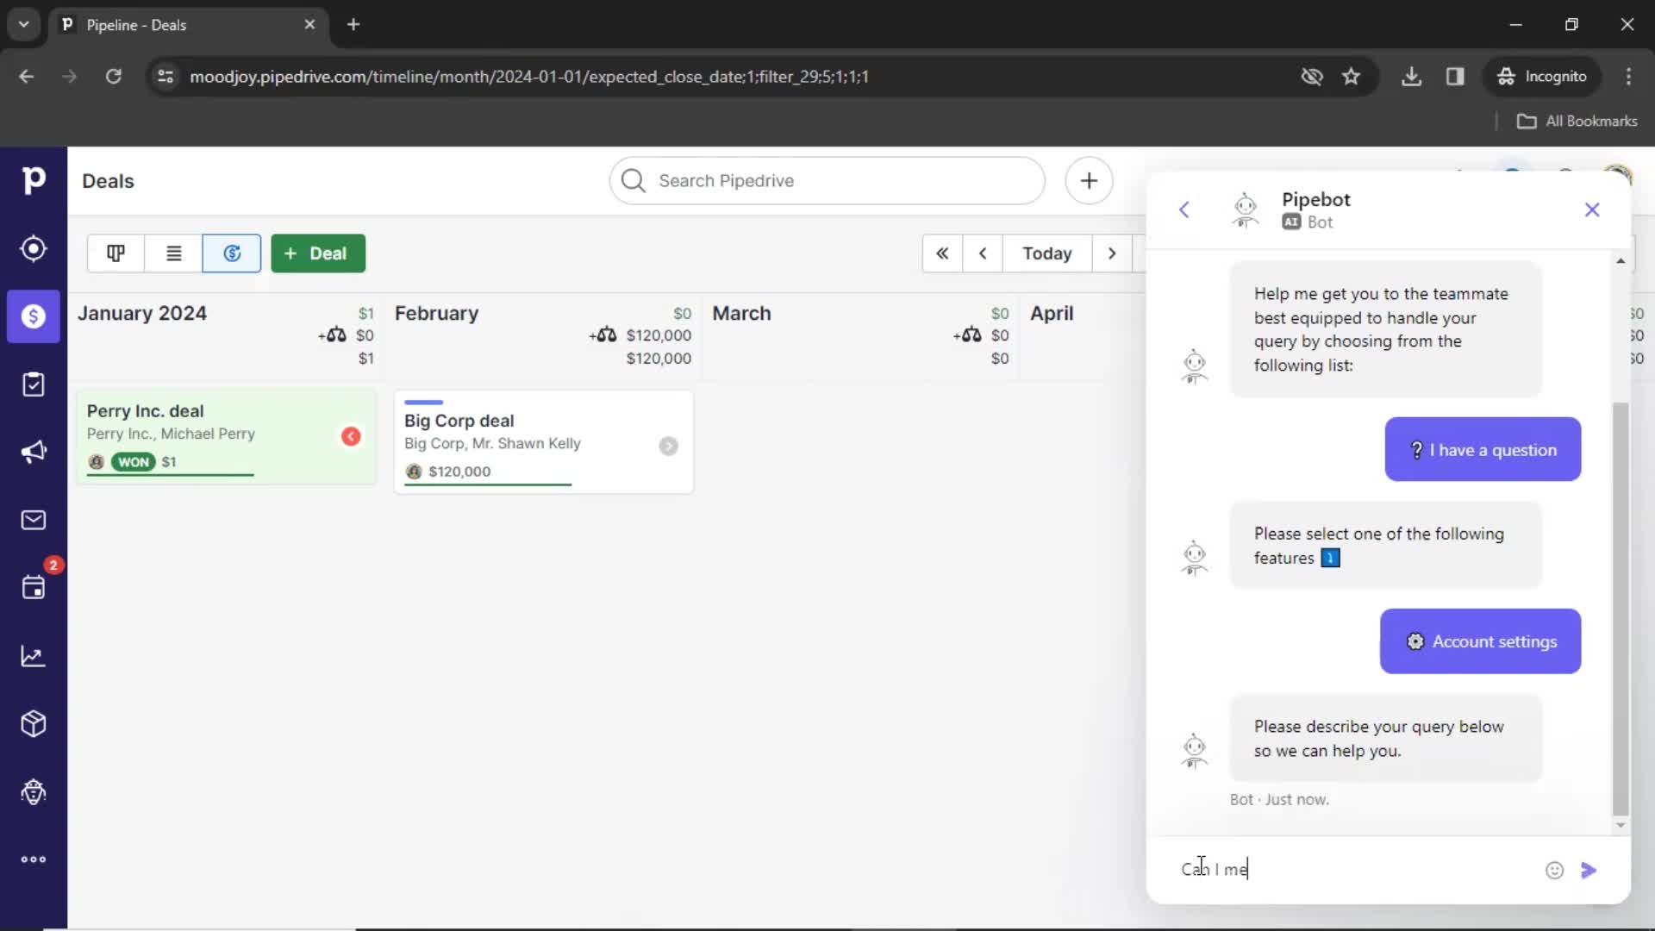Click the chat message input field
Image resolution: width=1655 pixels, height=931 pixels.
(x=1353, y=869)
